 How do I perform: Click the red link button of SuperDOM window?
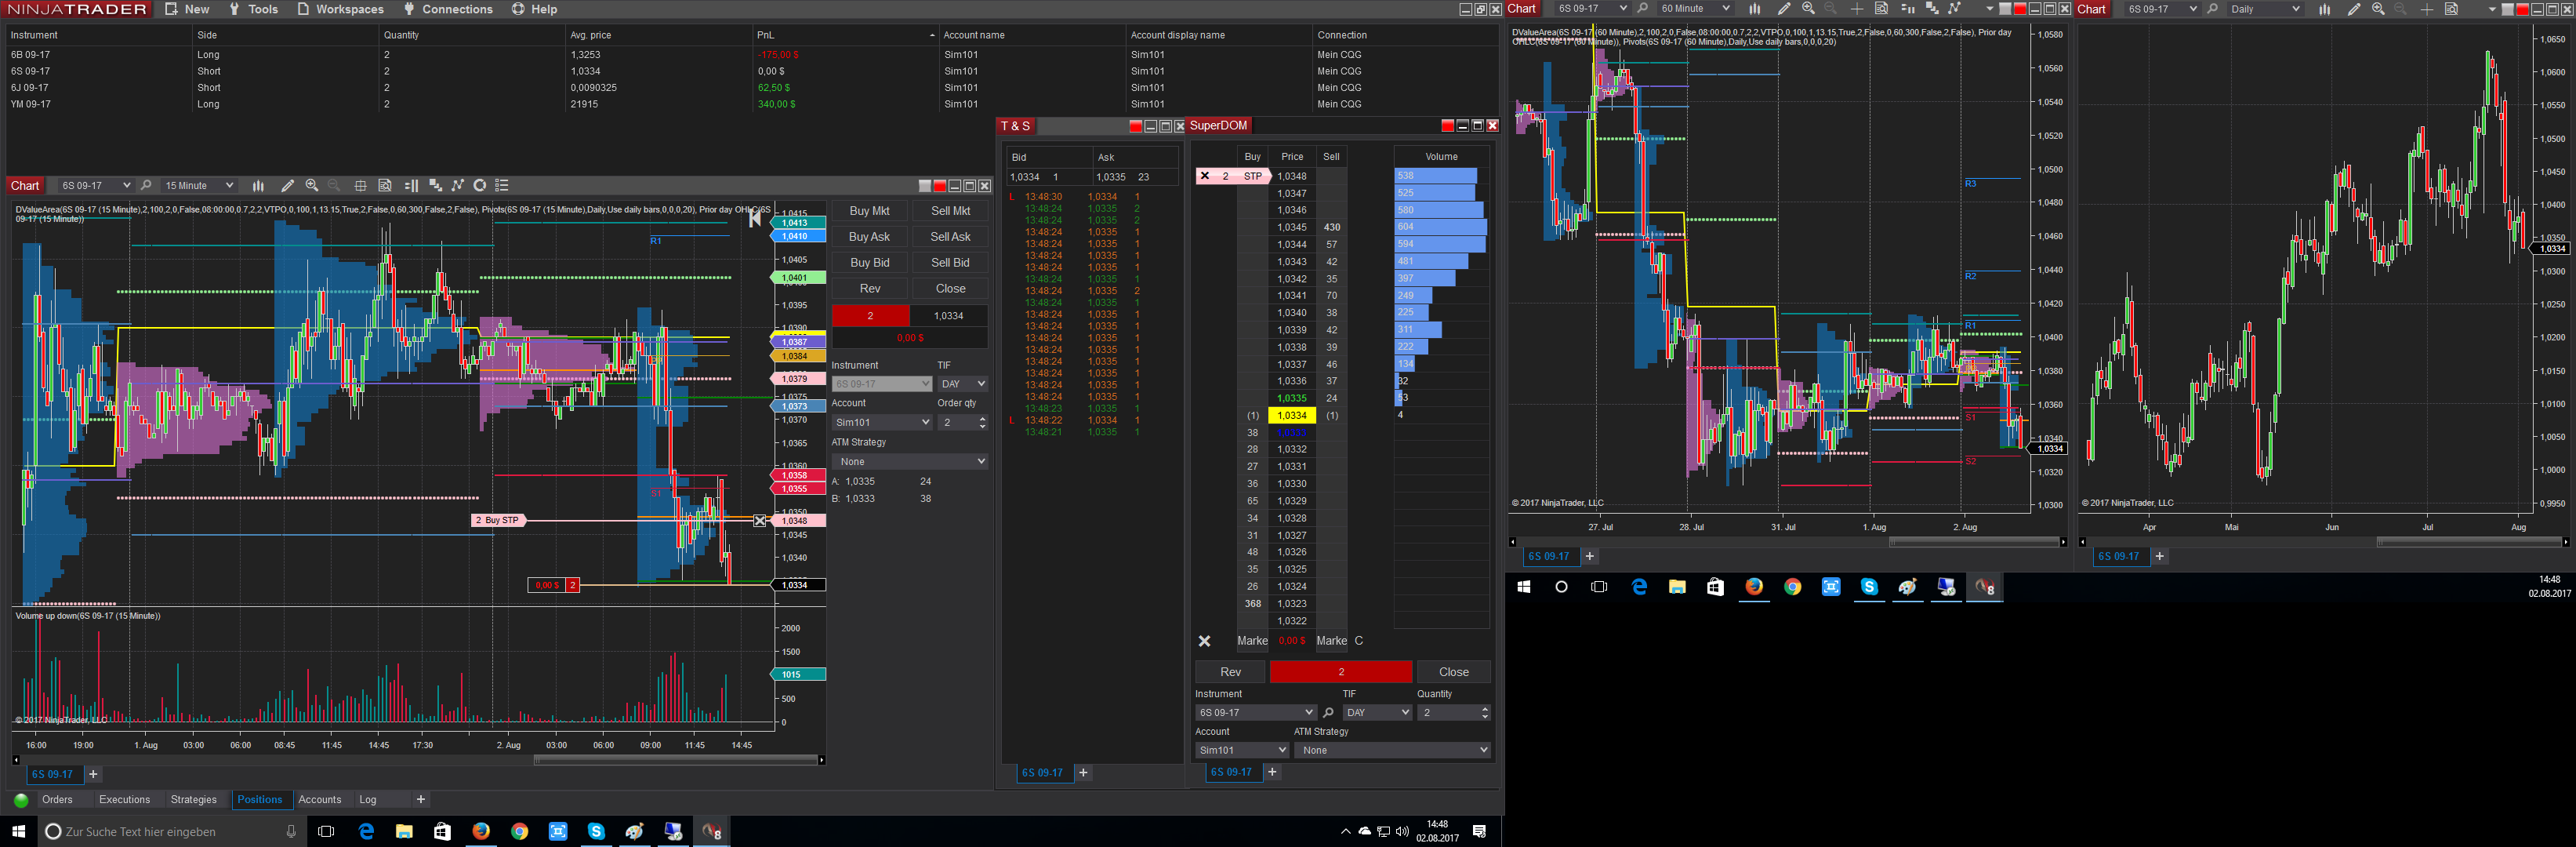[1447, 126]
